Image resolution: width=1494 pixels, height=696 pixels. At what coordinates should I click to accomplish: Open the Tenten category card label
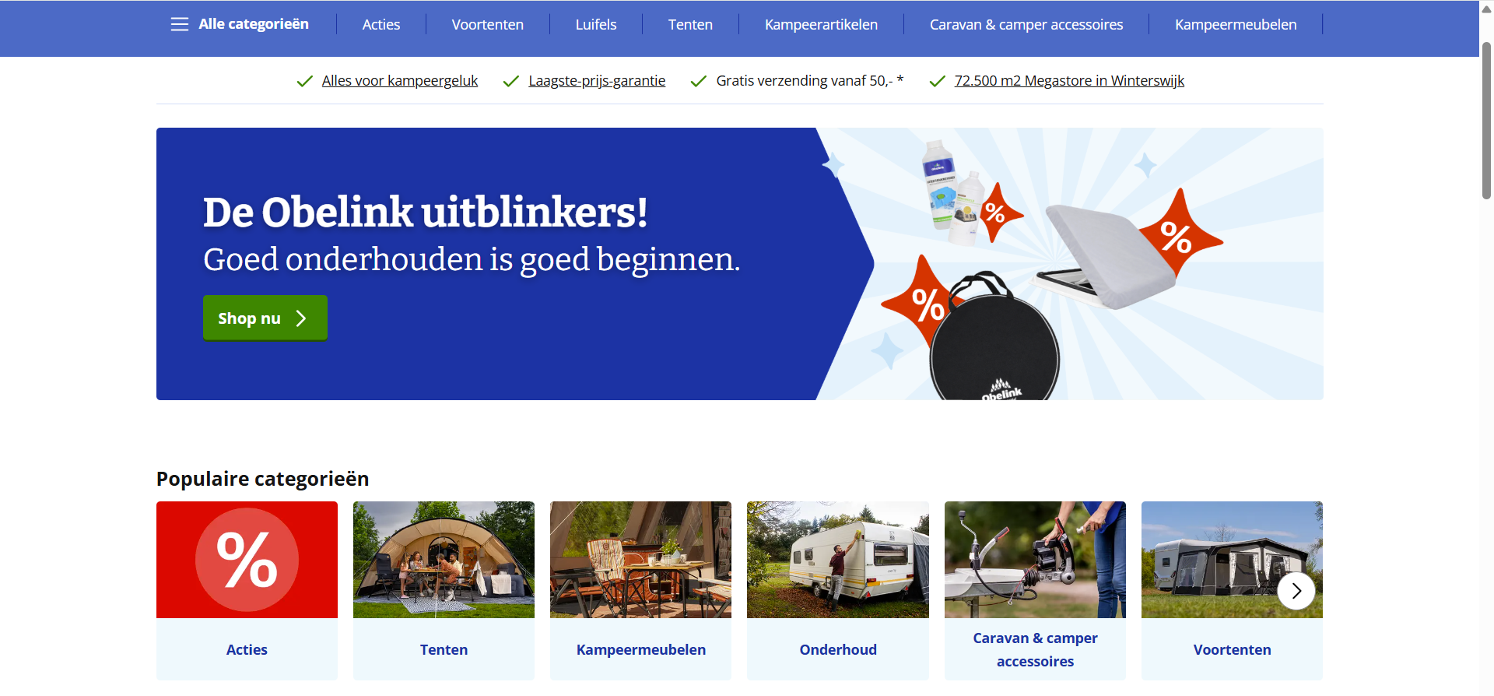tap(444, 649)
